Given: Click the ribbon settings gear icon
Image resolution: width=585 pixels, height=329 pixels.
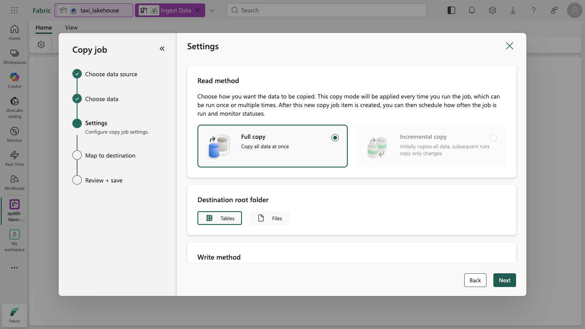Looking at the screenshot, I should pos(41,45).
